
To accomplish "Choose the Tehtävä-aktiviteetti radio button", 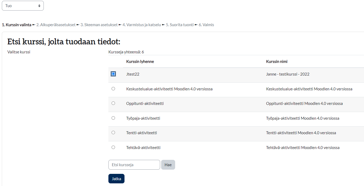I will tap(113, 147).
